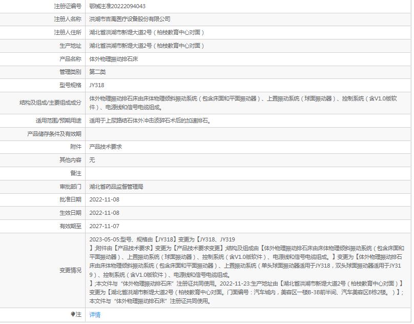This screenshot has height=324, width=414.
Task: Click the 批准日期 label
Action: (70, 199)
